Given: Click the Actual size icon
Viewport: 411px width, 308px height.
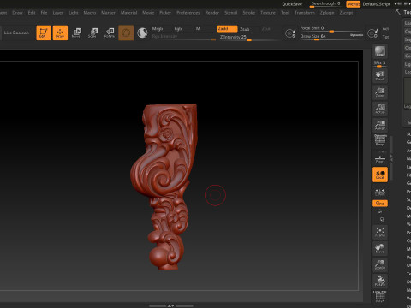Looking at the screenshot, I should 380,109.
